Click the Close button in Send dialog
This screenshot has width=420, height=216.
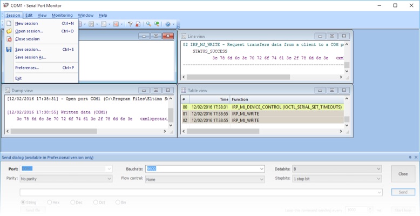pos(403,174)
